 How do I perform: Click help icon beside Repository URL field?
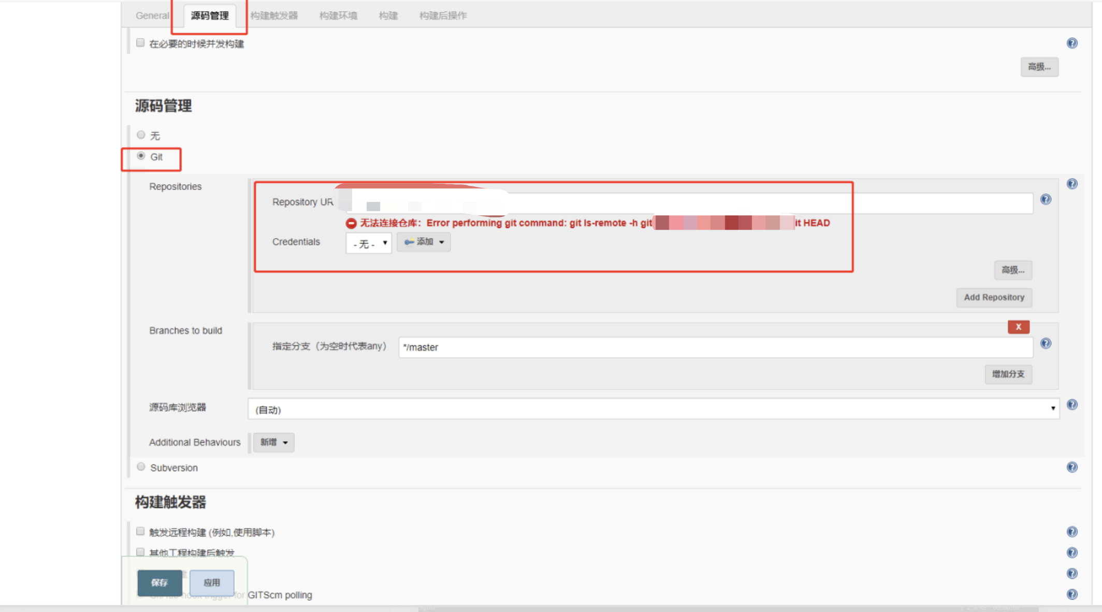(1046, 199)
